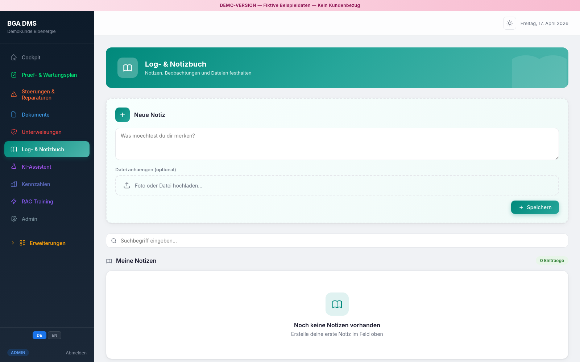
Task: Open the Foto oder Datei hochladen picker
Action: coord(337,186)
